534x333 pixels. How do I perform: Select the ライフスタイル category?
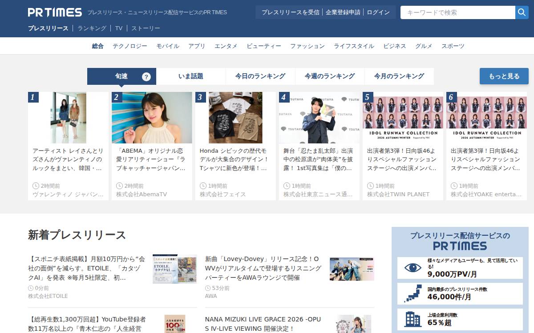tap(354, 46)
